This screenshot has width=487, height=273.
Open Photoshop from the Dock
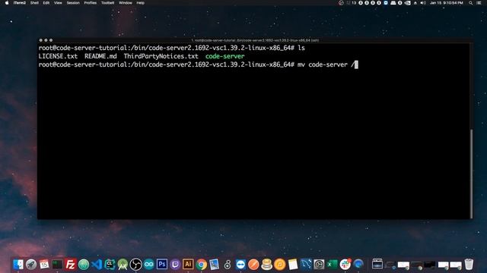[162, 265]
